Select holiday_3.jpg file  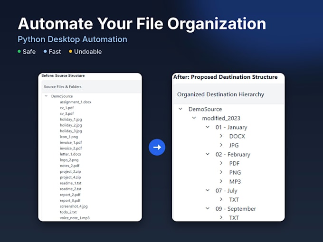coord(71,131)
